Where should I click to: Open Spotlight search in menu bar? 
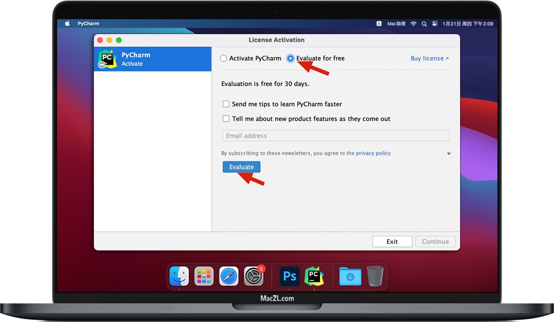pyautogui.click(x=424, y=24)
